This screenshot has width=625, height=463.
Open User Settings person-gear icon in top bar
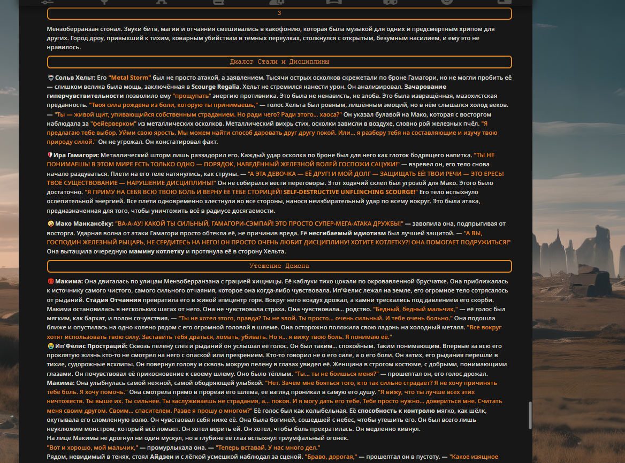coord(276,2)
